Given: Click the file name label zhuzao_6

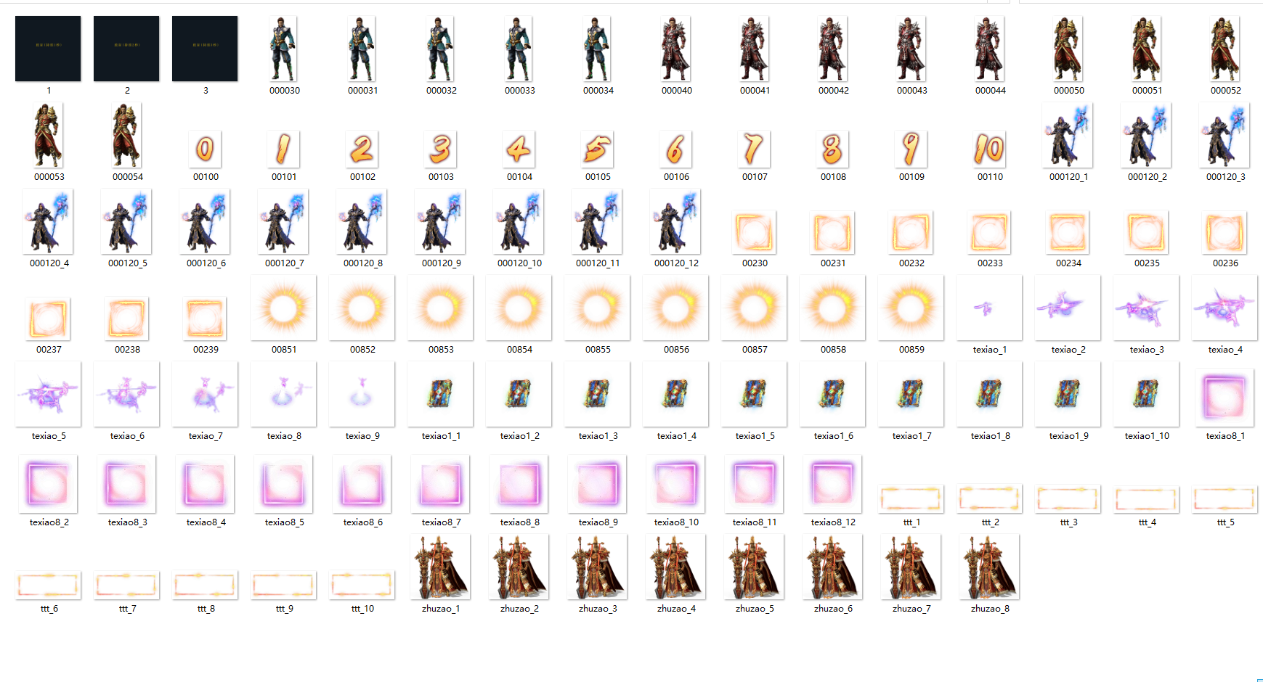Looking at the screenshot, I should [x=833, y=609].
